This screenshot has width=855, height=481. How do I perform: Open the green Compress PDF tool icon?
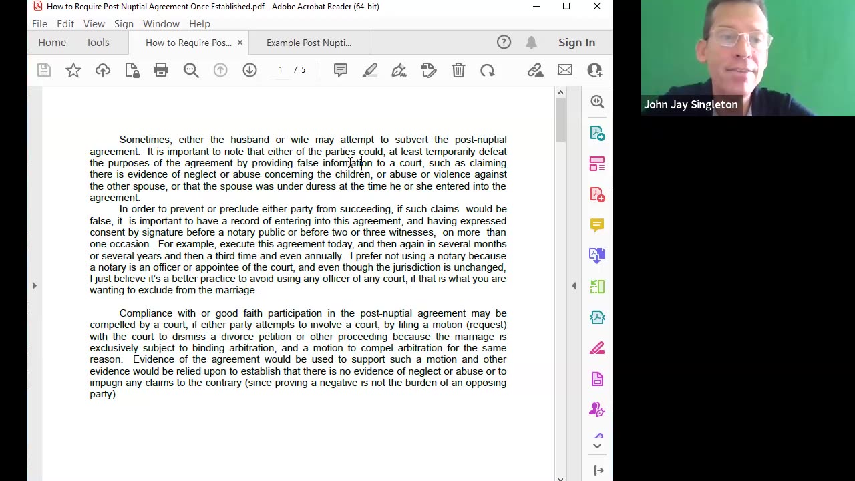[x=597, y=286]
